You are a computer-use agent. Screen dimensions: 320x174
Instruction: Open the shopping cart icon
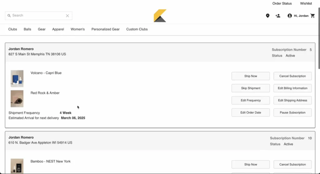point(312,16)
